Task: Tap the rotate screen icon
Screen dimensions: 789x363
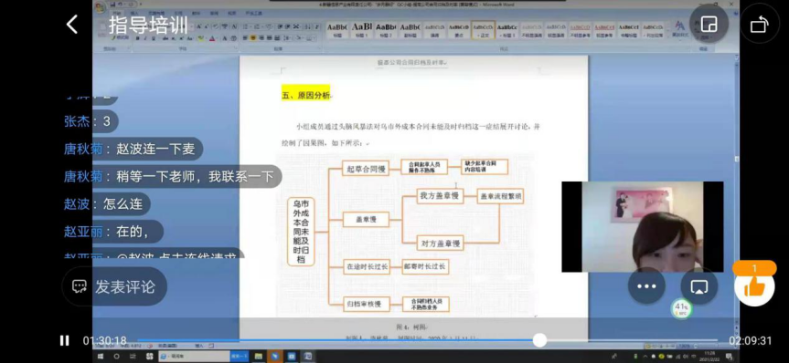Action: pyautogui.click(x=760, y=24)
